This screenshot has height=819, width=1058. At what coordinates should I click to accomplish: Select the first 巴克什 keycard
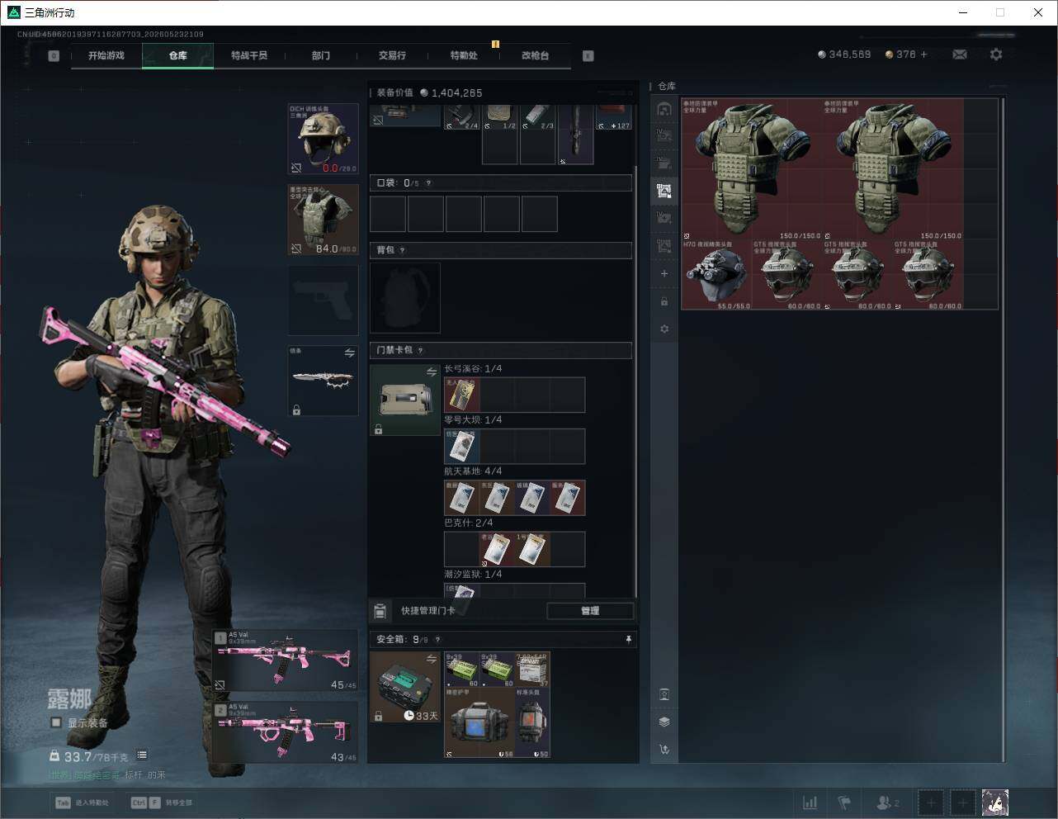498,549
